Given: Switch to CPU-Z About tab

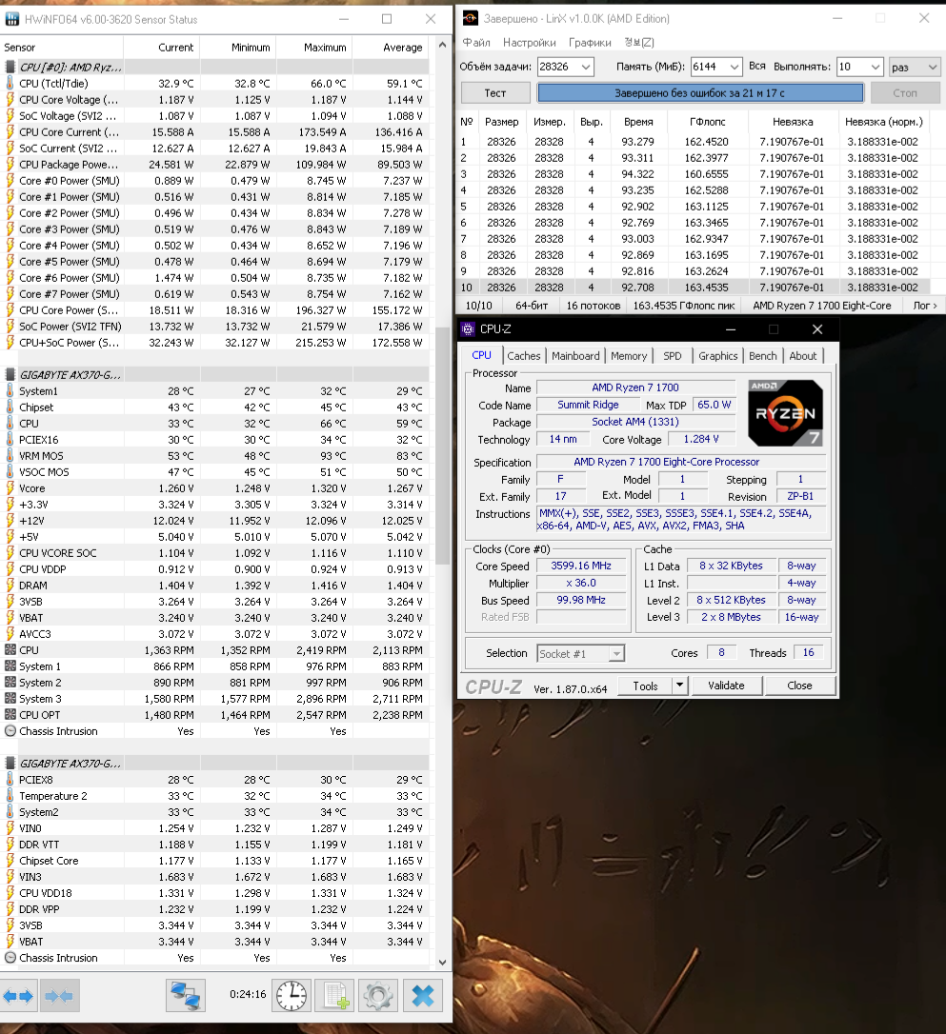Looking at the screenshot, I should 803,356.
